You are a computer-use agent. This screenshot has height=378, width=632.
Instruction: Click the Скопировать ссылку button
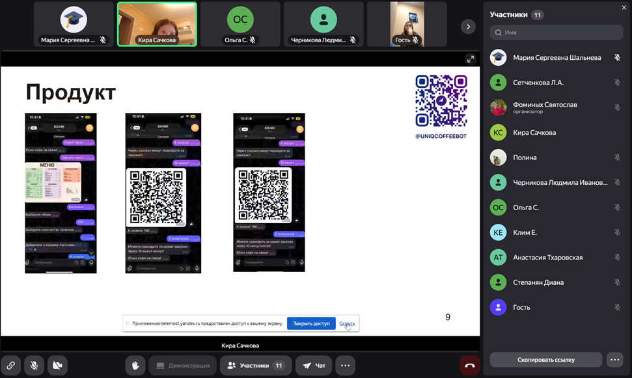click(x=545, y=360)
